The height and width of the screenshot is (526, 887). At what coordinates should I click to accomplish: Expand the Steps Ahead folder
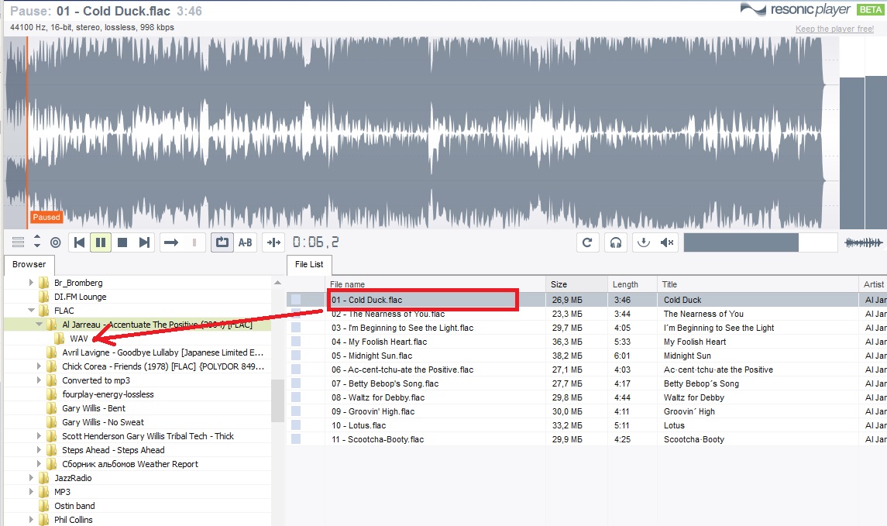[x=39, y=449]
